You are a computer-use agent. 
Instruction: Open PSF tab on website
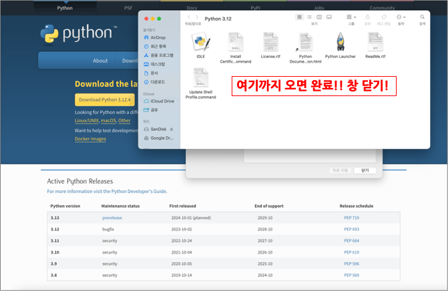(x=128, y=8)
